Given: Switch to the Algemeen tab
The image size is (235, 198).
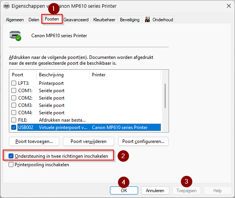Looking at the screenshot, I should pyautogui.click(x=15, y=20).
